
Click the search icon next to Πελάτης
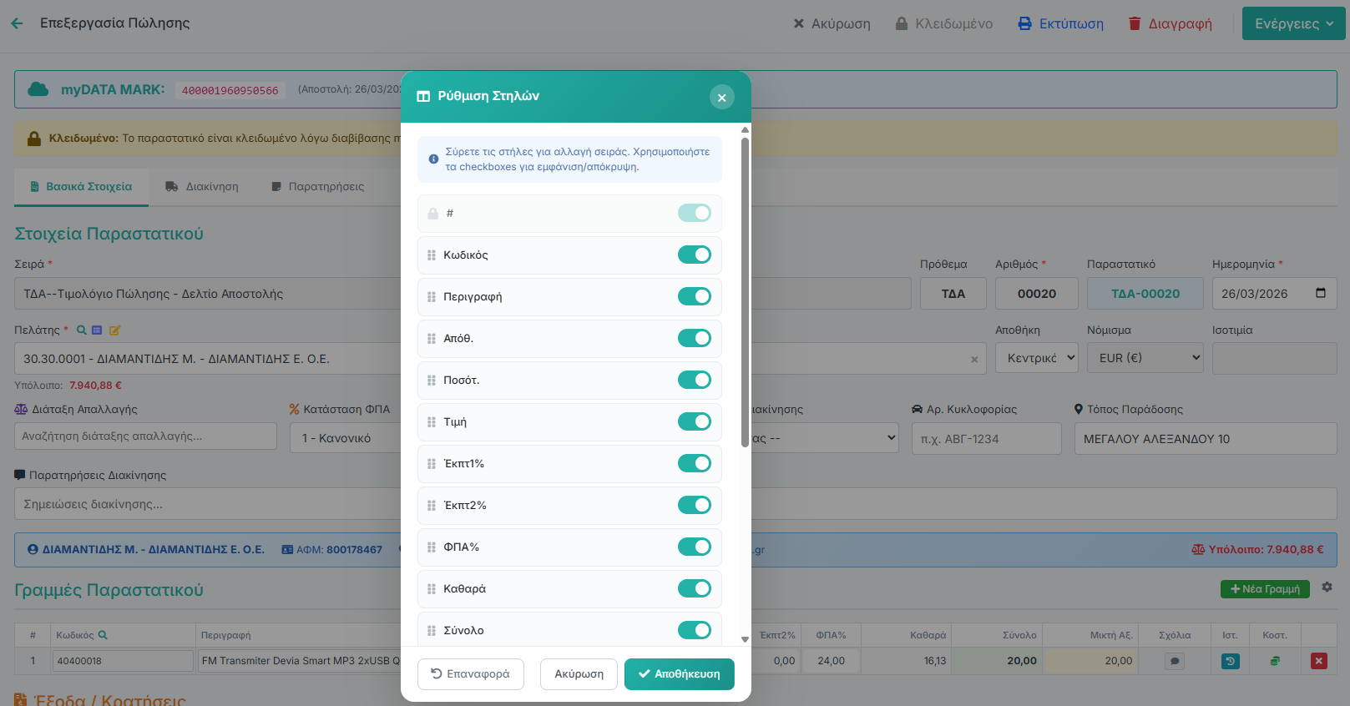pyautogui.click(x=82, y=330)
